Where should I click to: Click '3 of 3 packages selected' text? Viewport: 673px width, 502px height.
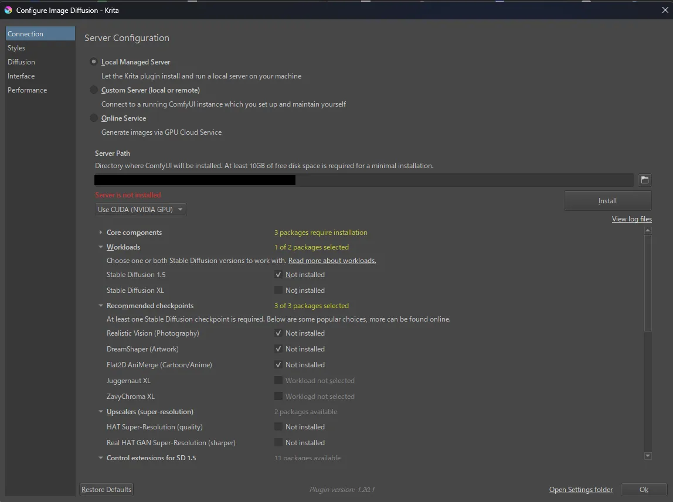(312, 306)
